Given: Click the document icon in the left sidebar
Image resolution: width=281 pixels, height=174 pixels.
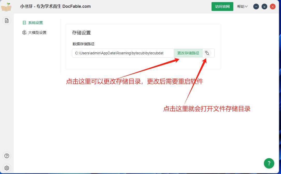Looking at the screenshot, I should pos(6,20).
